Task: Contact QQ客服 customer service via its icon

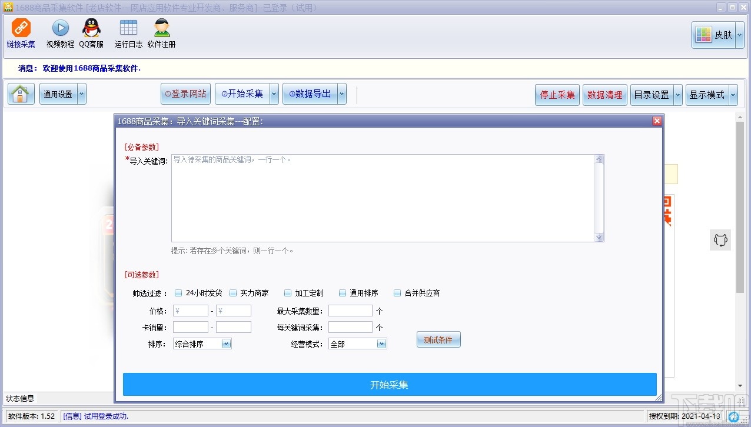Action: (91, 28)
